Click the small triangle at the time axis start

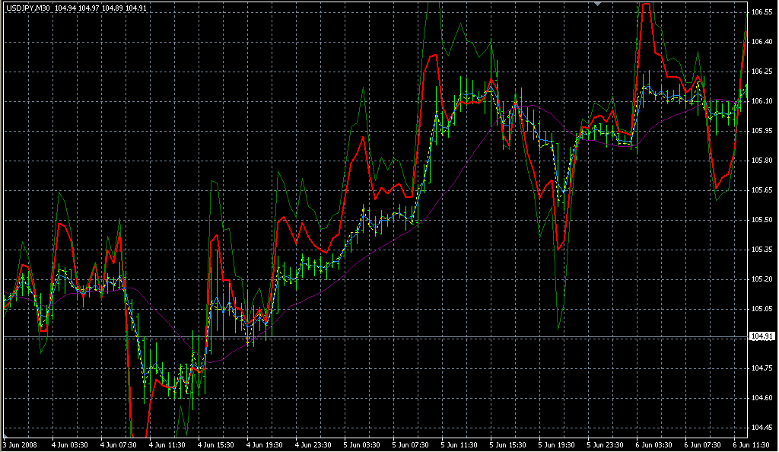click(x=4, y=438)
